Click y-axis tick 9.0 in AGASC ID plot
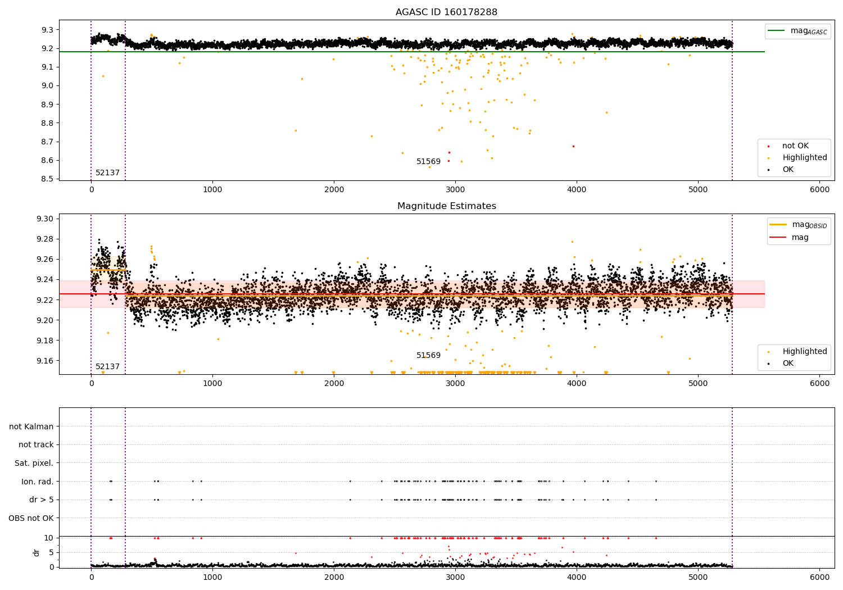 pos(48,86)
